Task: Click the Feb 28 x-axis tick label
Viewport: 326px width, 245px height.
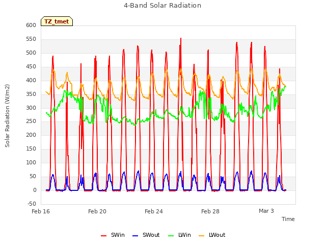Action: click(x=210, y=211)
